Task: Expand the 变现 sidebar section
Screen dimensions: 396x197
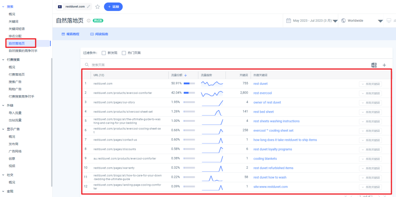Action: 3,191
